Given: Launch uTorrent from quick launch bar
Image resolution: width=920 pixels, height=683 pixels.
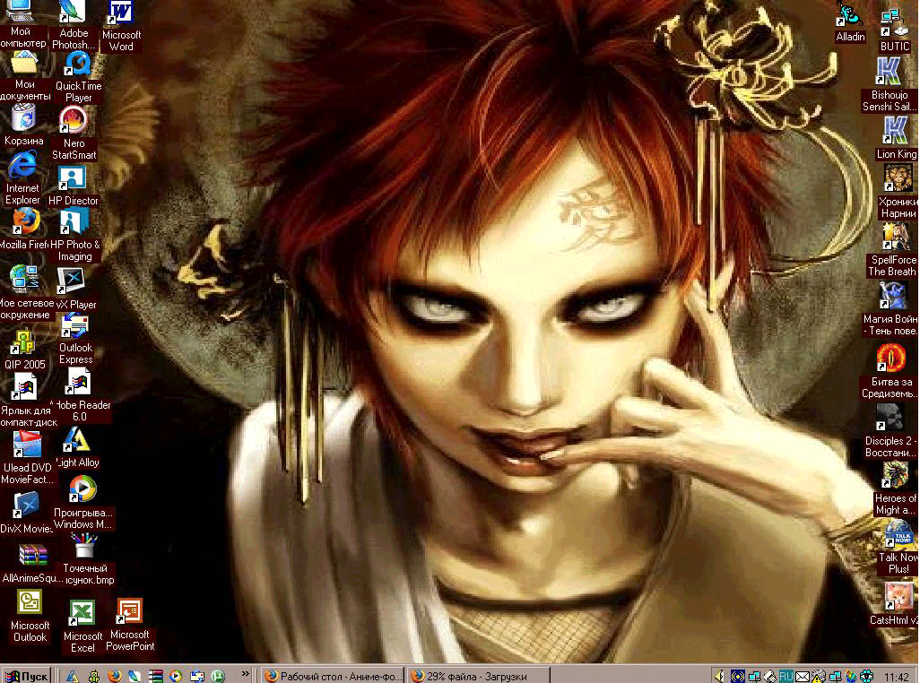Looking at the screenshot, I should tap(218, 676).
